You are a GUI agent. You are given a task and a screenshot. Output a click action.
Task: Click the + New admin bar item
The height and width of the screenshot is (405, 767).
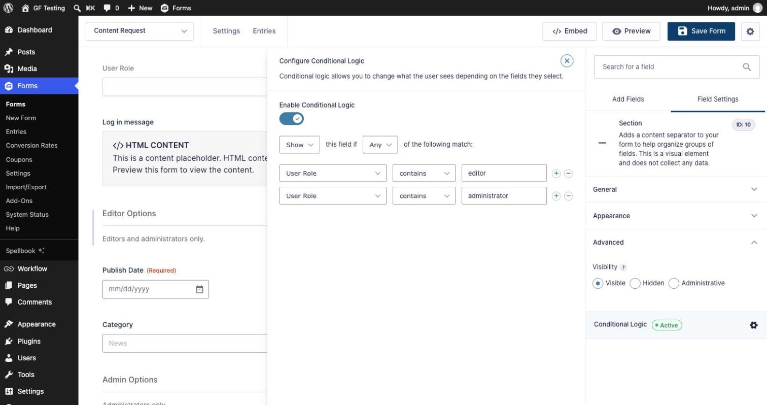[140, 8]
